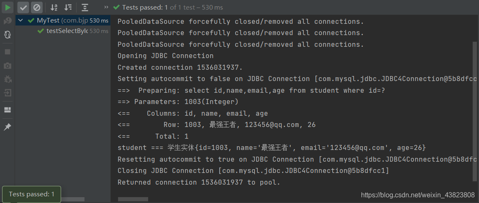Screen dimensions: 479x203
Task: Sort tests by duration
Action: [x=68, y=7]
